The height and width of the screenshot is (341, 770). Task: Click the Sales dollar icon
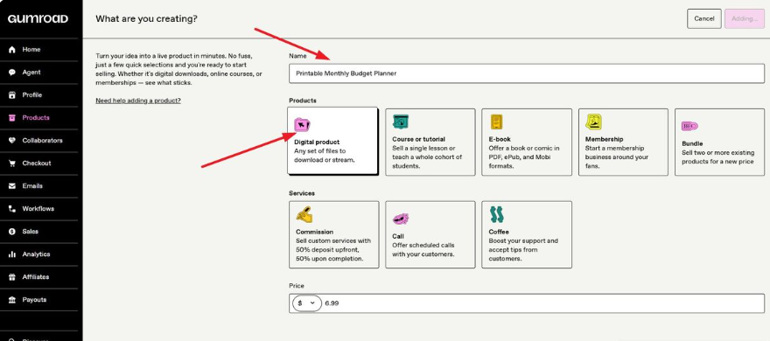[12, 232]
